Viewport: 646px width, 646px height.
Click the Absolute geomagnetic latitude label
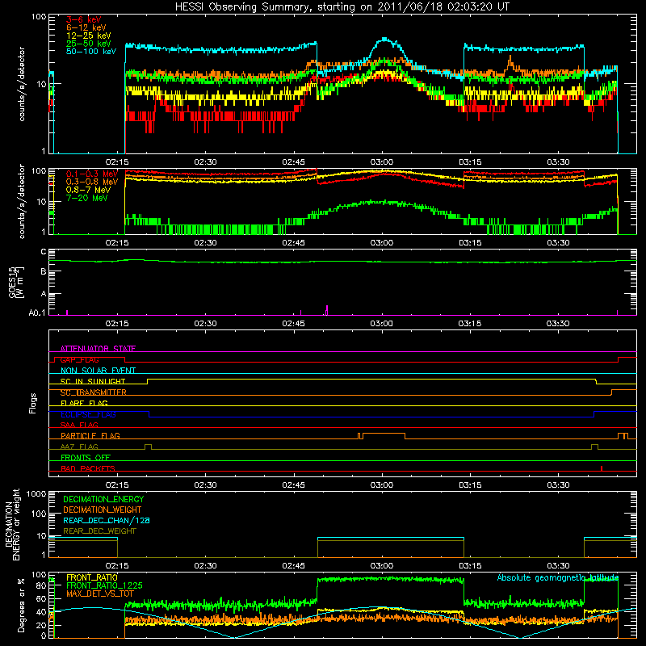pos(558,577)
